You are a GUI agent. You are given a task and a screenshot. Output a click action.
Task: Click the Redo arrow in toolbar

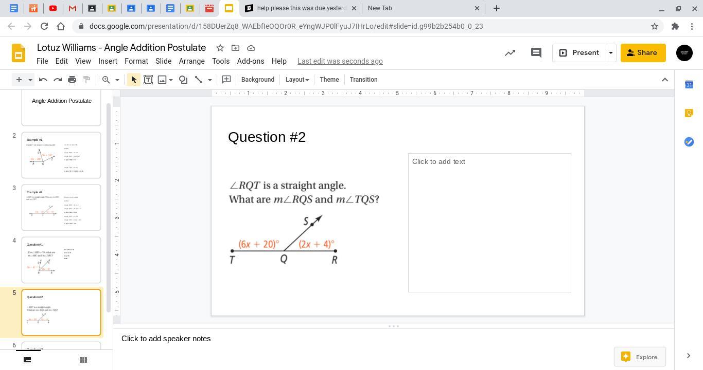[58, 80]
